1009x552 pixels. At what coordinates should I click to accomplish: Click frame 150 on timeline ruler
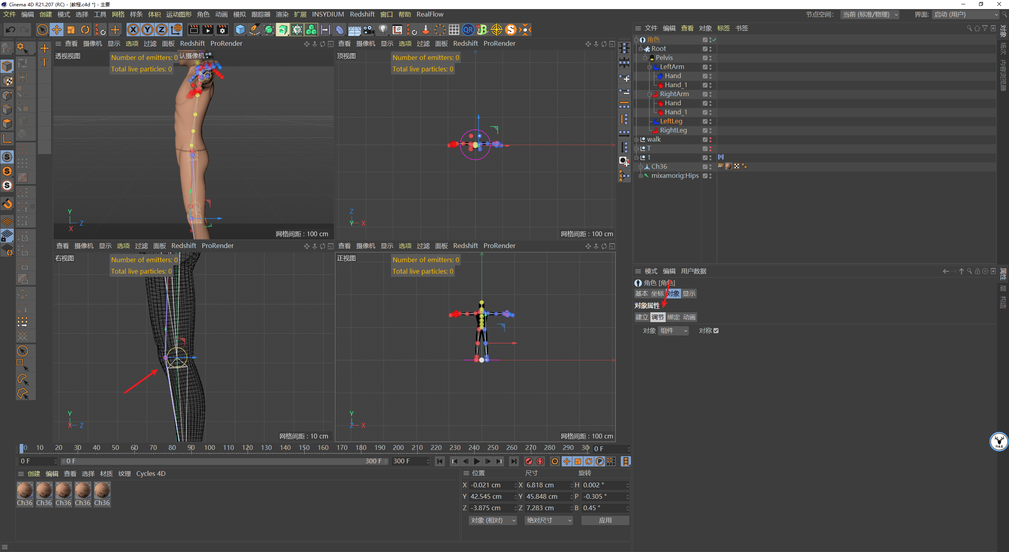tap(304, 448)
